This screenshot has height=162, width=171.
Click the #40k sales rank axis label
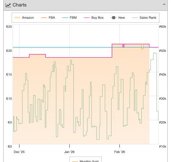tap(163, 75)
